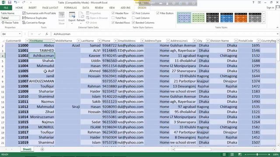
Task: Switch to the ADD-INS tab
Action: [126, 8]
